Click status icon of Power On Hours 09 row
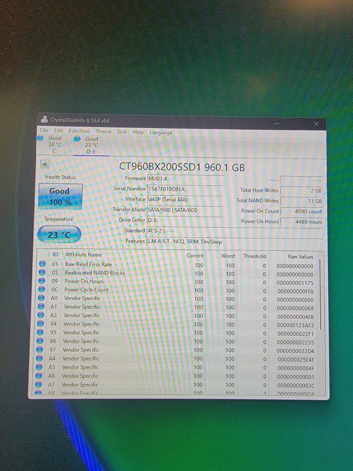Viewport: 353px width, 471px height. click(42, 281)
